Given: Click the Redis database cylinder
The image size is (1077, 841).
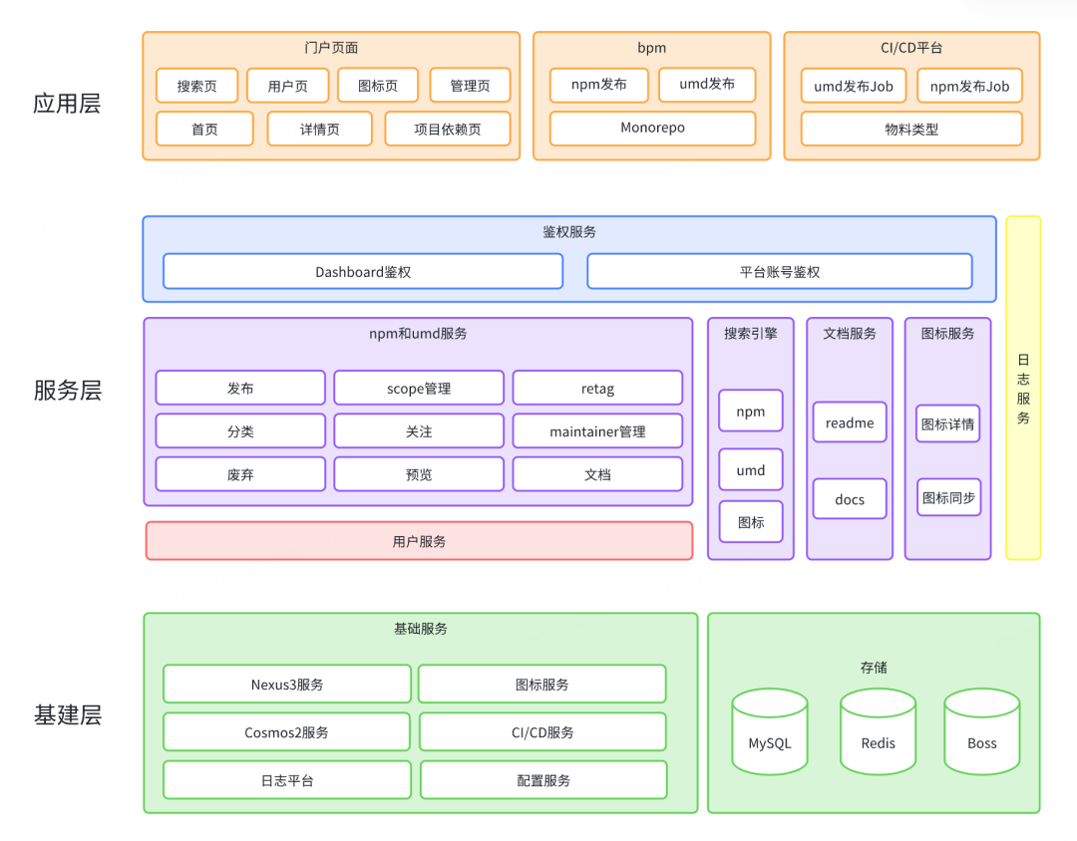Looking at the screenshot, I should pyautogui.click(x=878, y=731).
